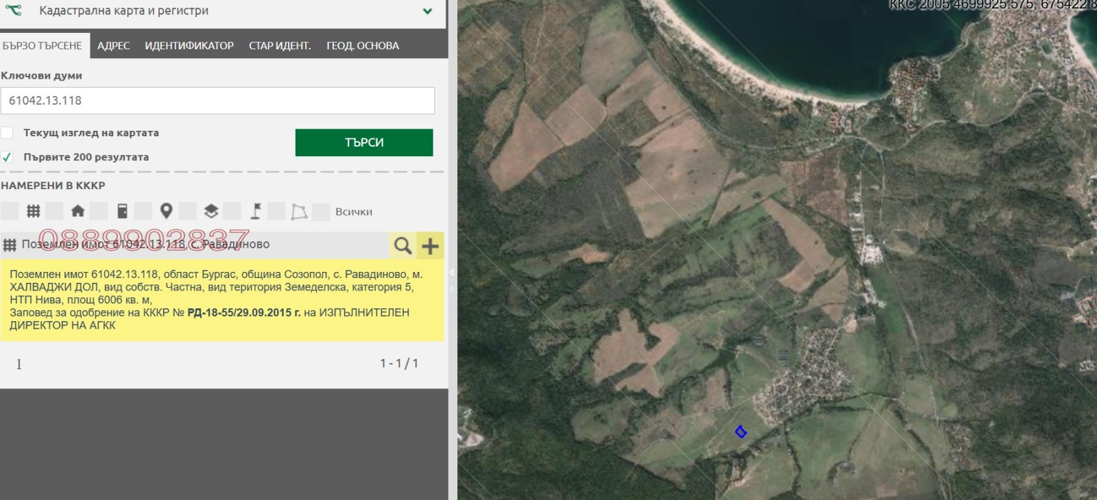This screenshot has width=1097, height=500.
Task: Click the address map pin filter icon
Action: point(166,212)
